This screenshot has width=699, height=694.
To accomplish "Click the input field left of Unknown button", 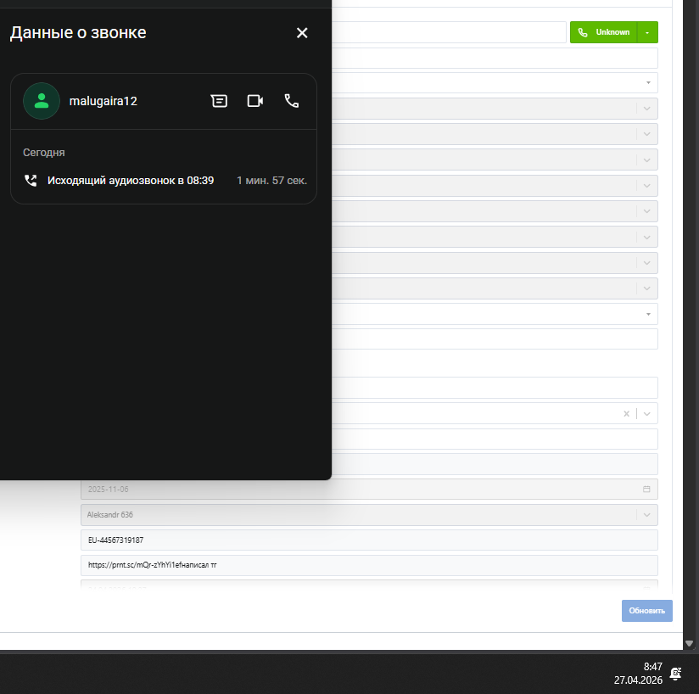I will tap(449, 32).
